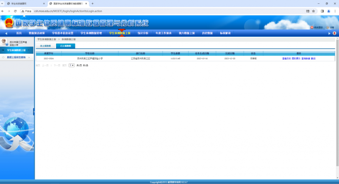The width and height of the screenshot is (339, 184).
Task: Go back with browser back arrow
Action: click(x=3, y=11)
